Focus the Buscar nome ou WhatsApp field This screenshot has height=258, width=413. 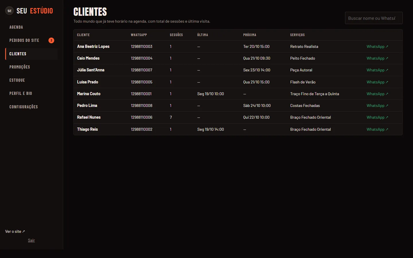pyautogui.click(x=374, y=18)
